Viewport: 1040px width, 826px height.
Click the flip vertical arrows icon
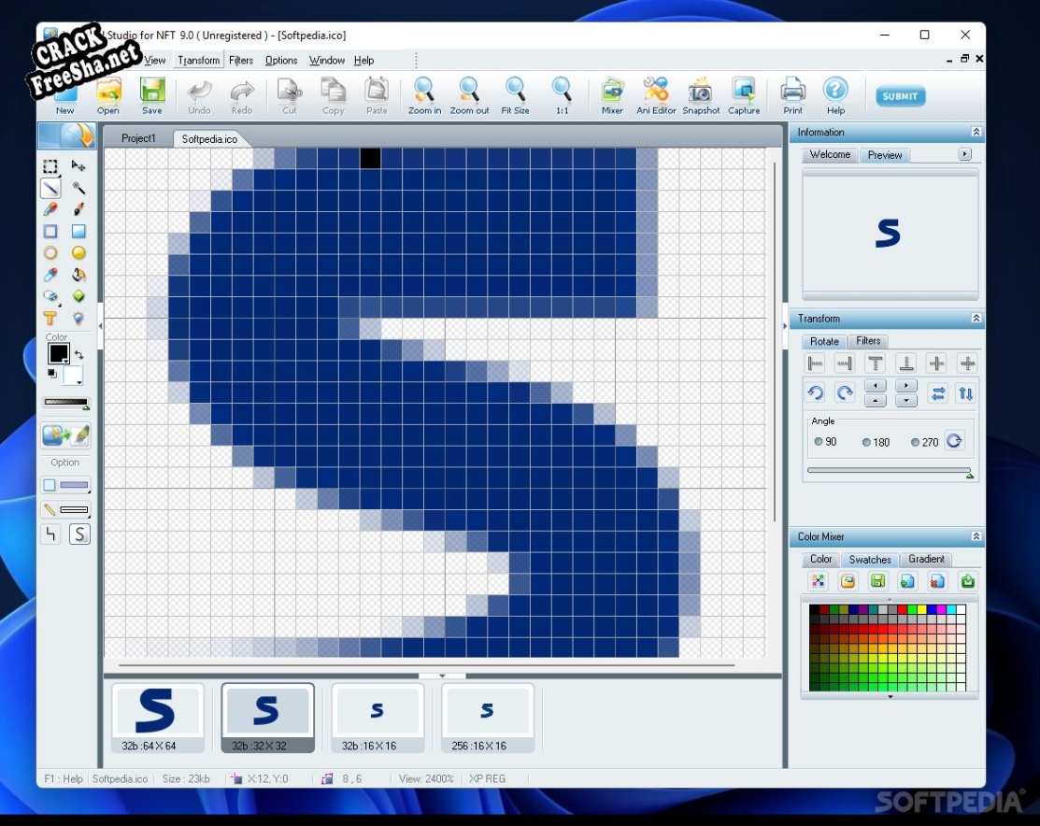966,392
